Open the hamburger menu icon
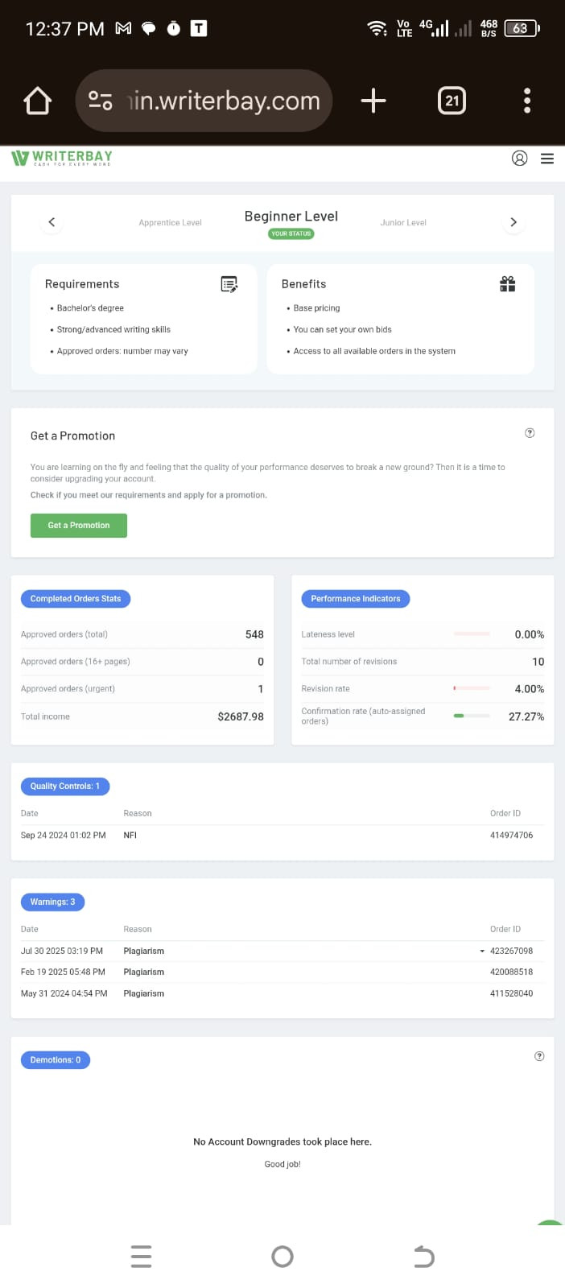This screenshot has width=565, height=1288. [x=547, y=159]
